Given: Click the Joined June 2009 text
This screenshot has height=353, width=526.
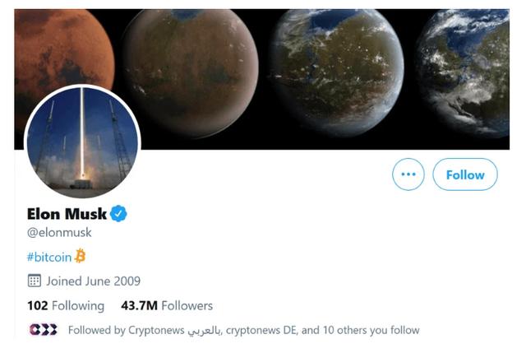Looking at the screenshot, I should (93, 281).
